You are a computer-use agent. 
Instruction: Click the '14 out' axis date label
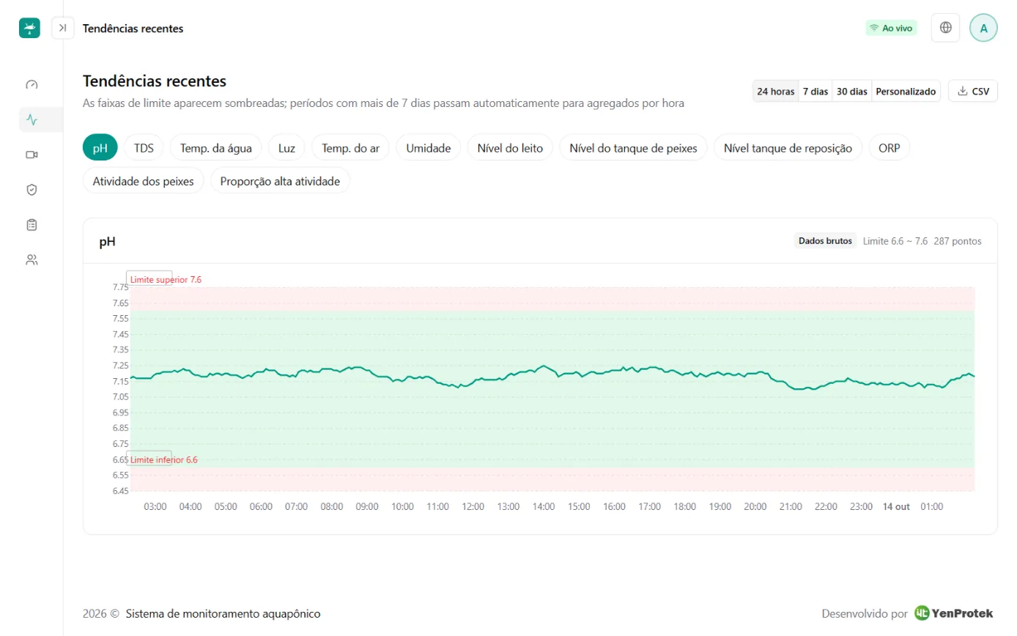(896, 506)
